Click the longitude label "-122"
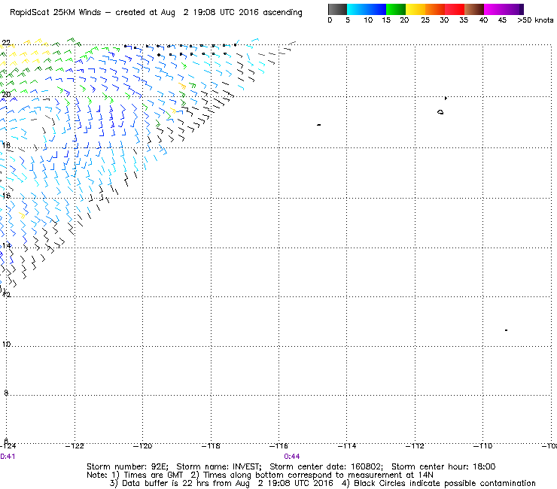The image size is (557, 489). point(75,446)
